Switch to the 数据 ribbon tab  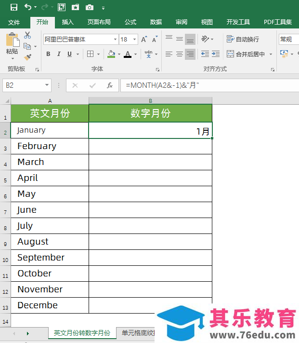pos(156,22)
